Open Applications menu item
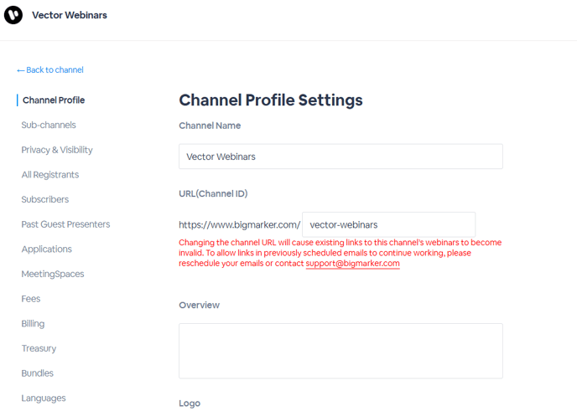Viewport: 577px width, 411px height. (47, 249)
